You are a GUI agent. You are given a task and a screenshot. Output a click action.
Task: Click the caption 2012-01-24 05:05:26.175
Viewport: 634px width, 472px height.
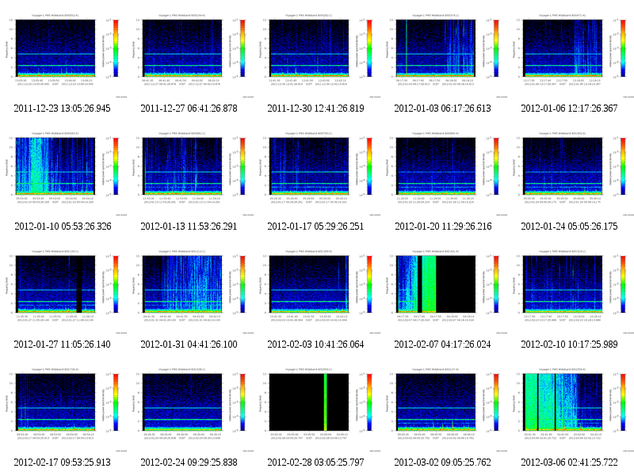coord(569,226)
